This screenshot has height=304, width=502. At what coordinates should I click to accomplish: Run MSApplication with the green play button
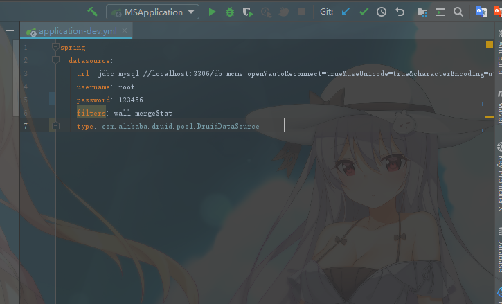click(212, 12)
